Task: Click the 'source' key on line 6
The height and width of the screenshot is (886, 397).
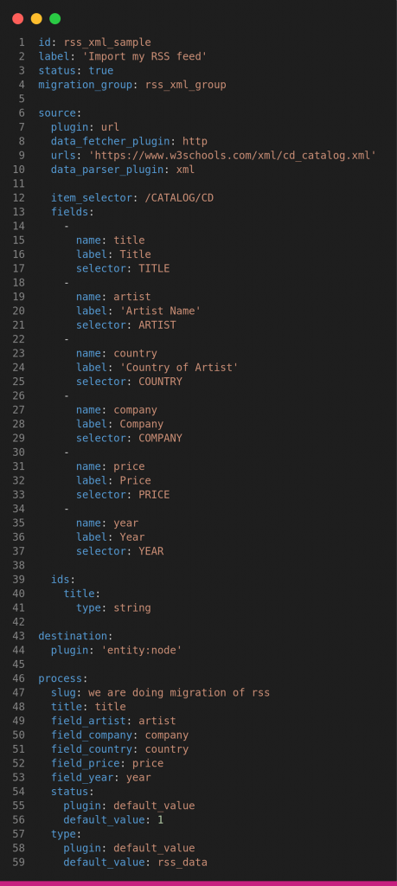Action: (57, 113)
